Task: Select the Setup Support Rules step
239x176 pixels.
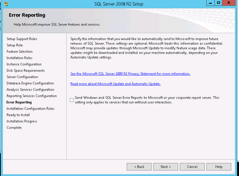Action: tap(22, 39)
